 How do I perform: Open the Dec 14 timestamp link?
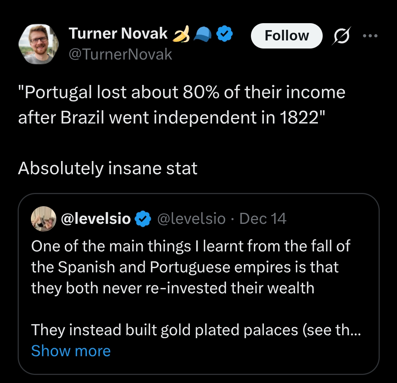click(x=263, y=219)
